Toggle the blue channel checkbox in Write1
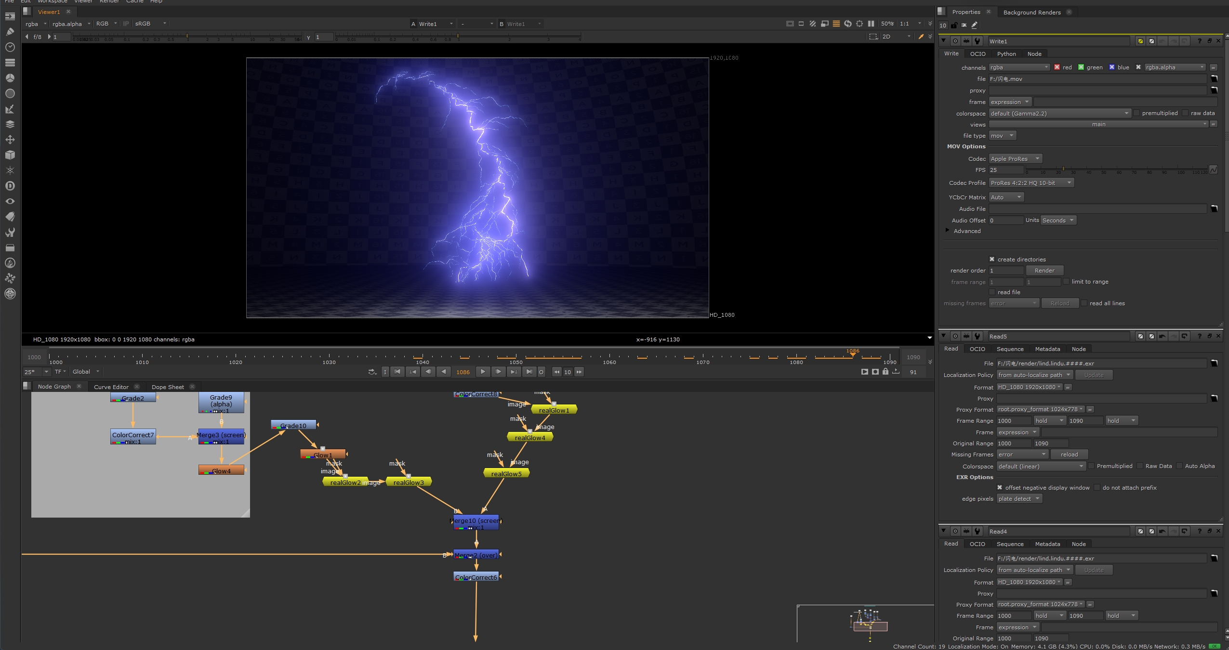 tap(1112, 67)
